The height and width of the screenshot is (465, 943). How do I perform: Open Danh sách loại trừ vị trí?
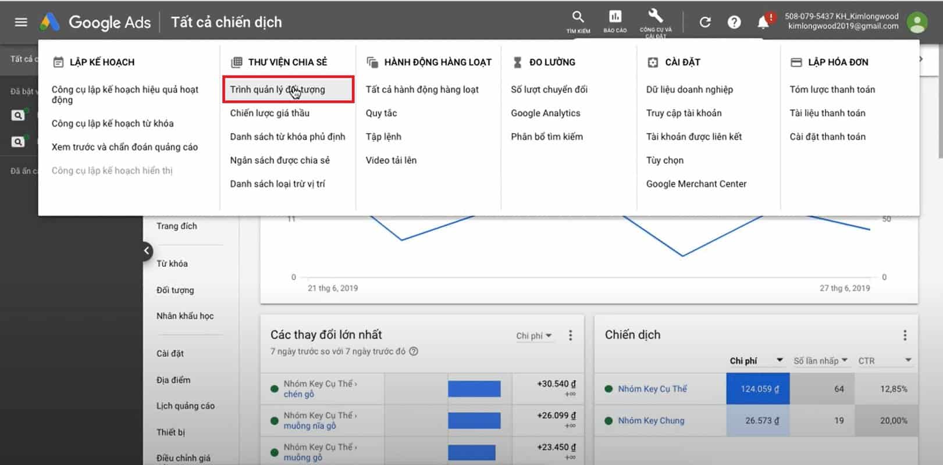[277, 184]
